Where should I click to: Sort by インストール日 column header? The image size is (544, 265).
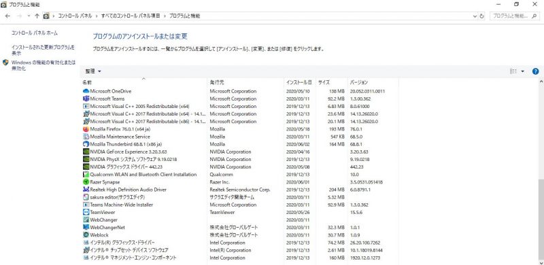coord(300,82)
